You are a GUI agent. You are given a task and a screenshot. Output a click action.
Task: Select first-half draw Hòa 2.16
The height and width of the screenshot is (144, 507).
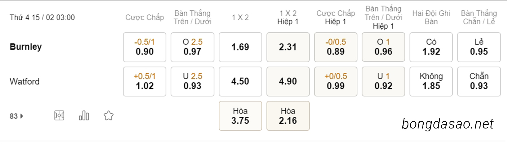point(288,116)
